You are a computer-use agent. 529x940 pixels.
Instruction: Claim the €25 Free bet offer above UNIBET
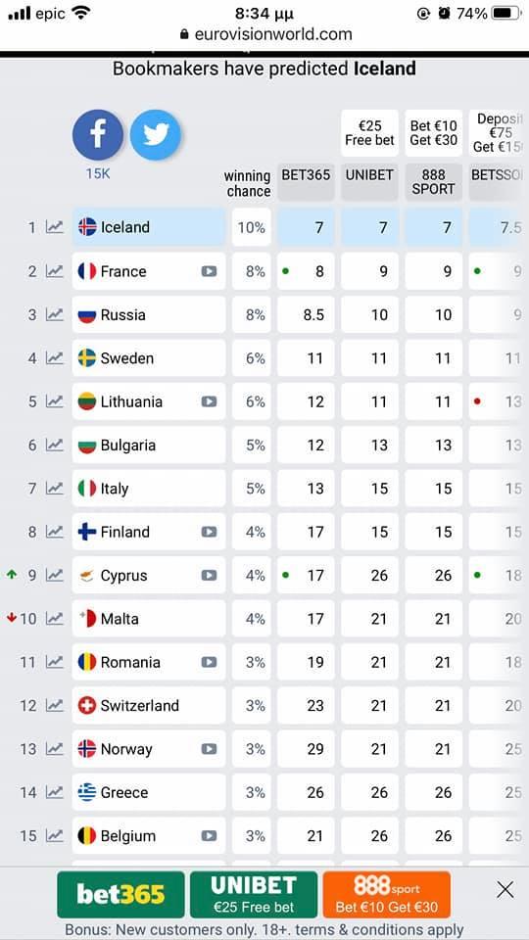pyautogui.click(x=369, y=133)
